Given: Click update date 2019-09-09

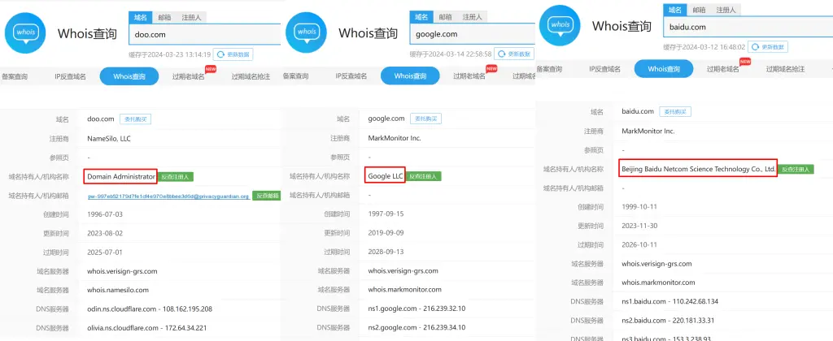Looking at the screenshot, I should (x=386, y=233).
